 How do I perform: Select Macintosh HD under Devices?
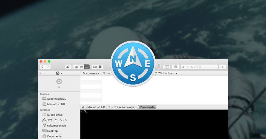click(56, 104)
